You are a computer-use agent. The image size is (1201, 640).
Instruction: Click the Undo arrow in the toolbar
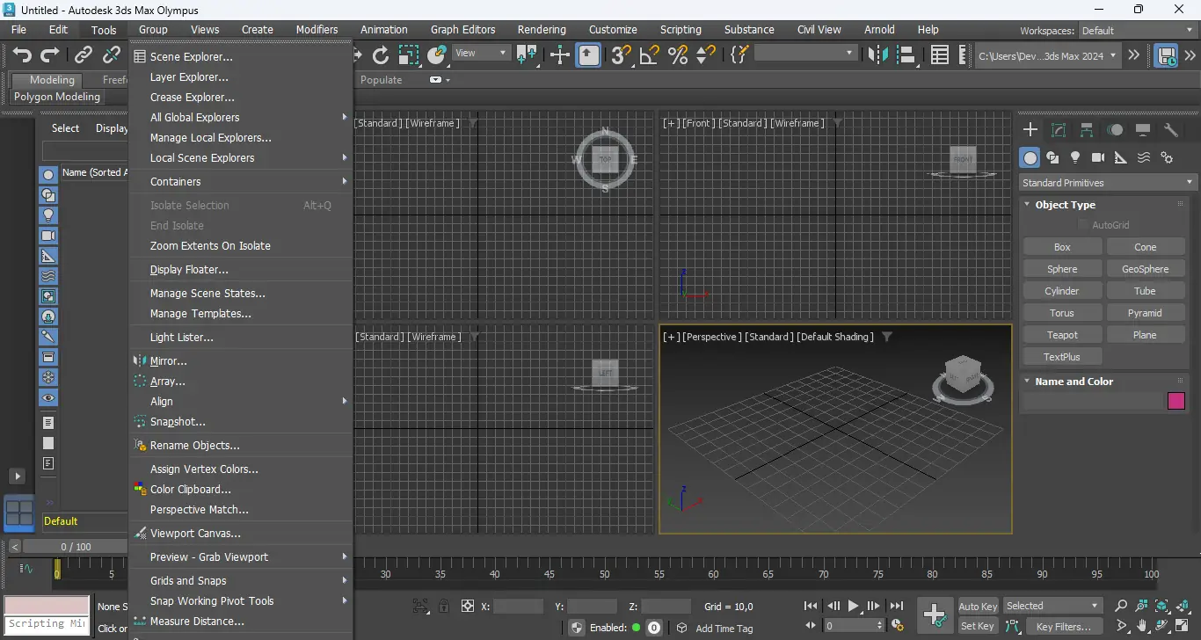[x=22, y=55]
